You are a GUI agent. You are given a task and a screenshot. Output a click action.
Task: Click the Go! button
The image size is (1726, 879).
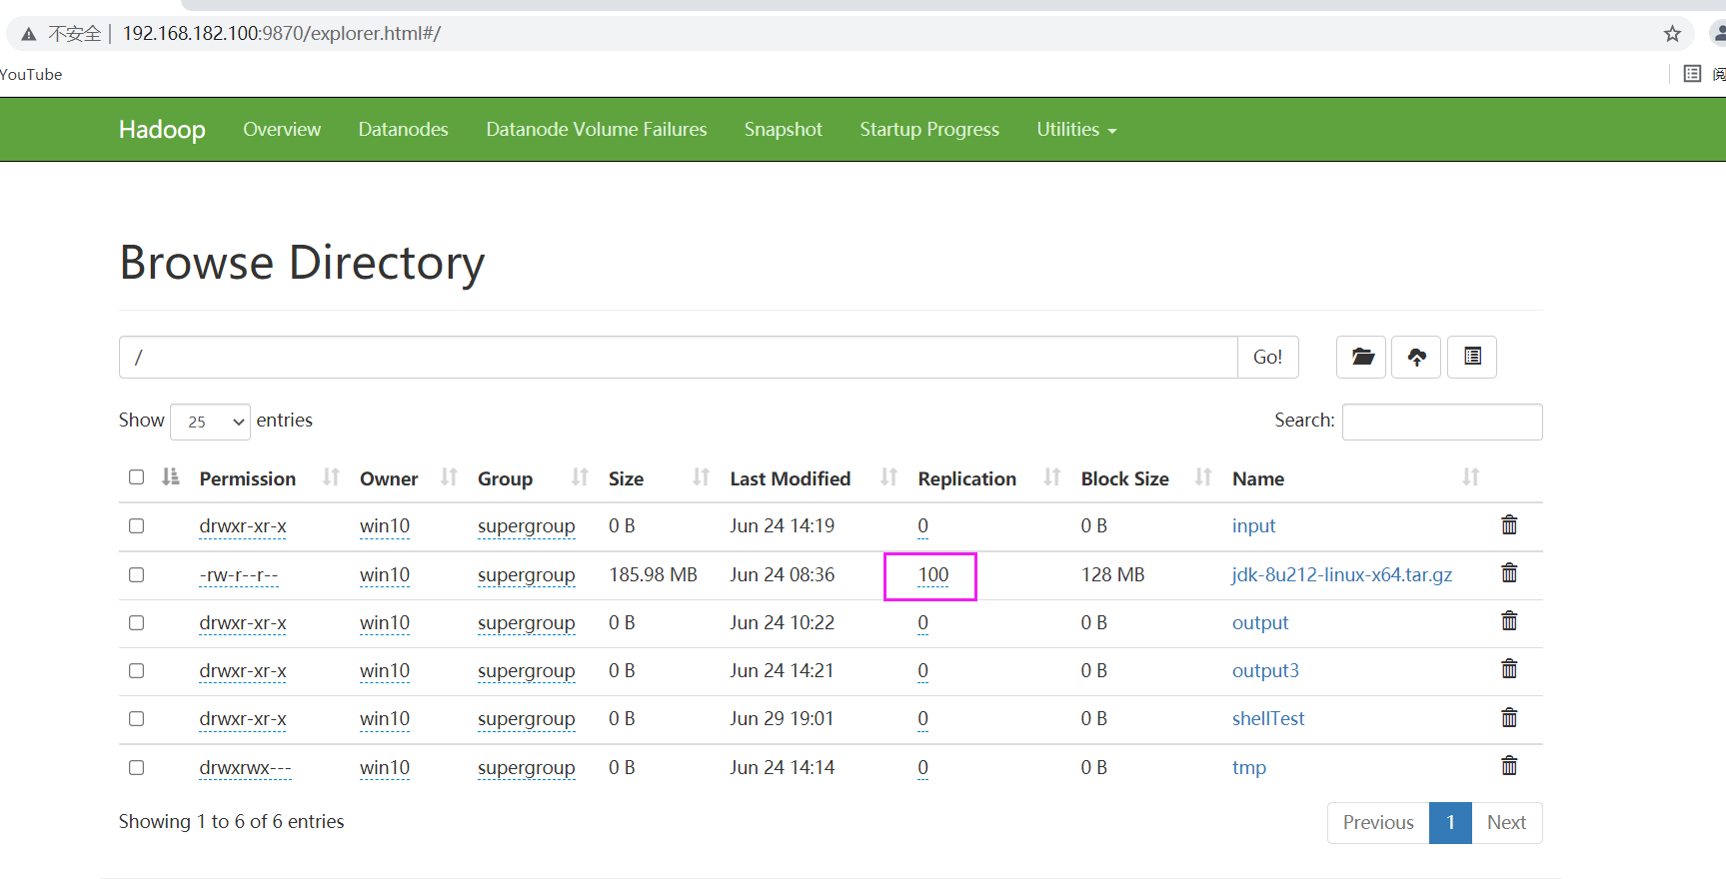[x=1267, y=357]
